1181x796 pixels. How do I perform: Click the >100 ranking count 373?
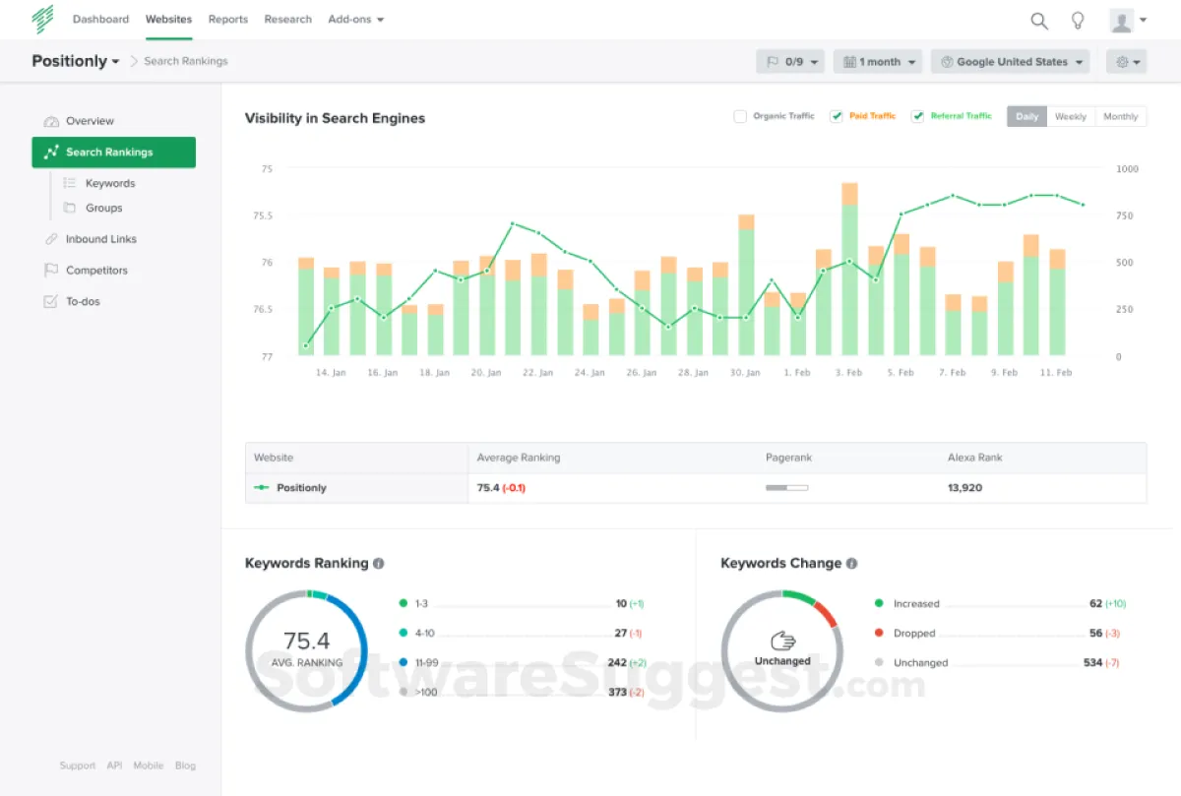coord(617,692)
